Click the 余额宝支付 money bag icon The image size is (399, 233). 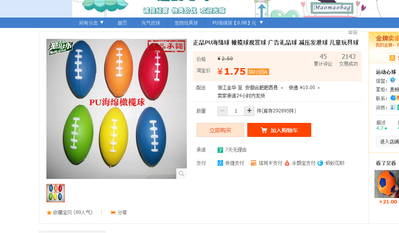coord(287,163)
